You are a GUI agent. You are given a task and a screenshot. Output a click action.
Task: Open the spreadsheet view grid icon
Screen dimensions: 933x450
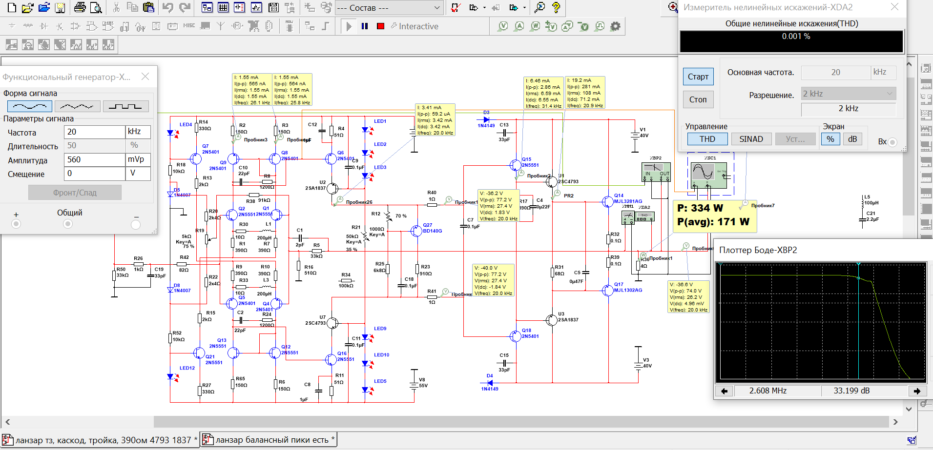pyautogui.click(x=223, y=8)
